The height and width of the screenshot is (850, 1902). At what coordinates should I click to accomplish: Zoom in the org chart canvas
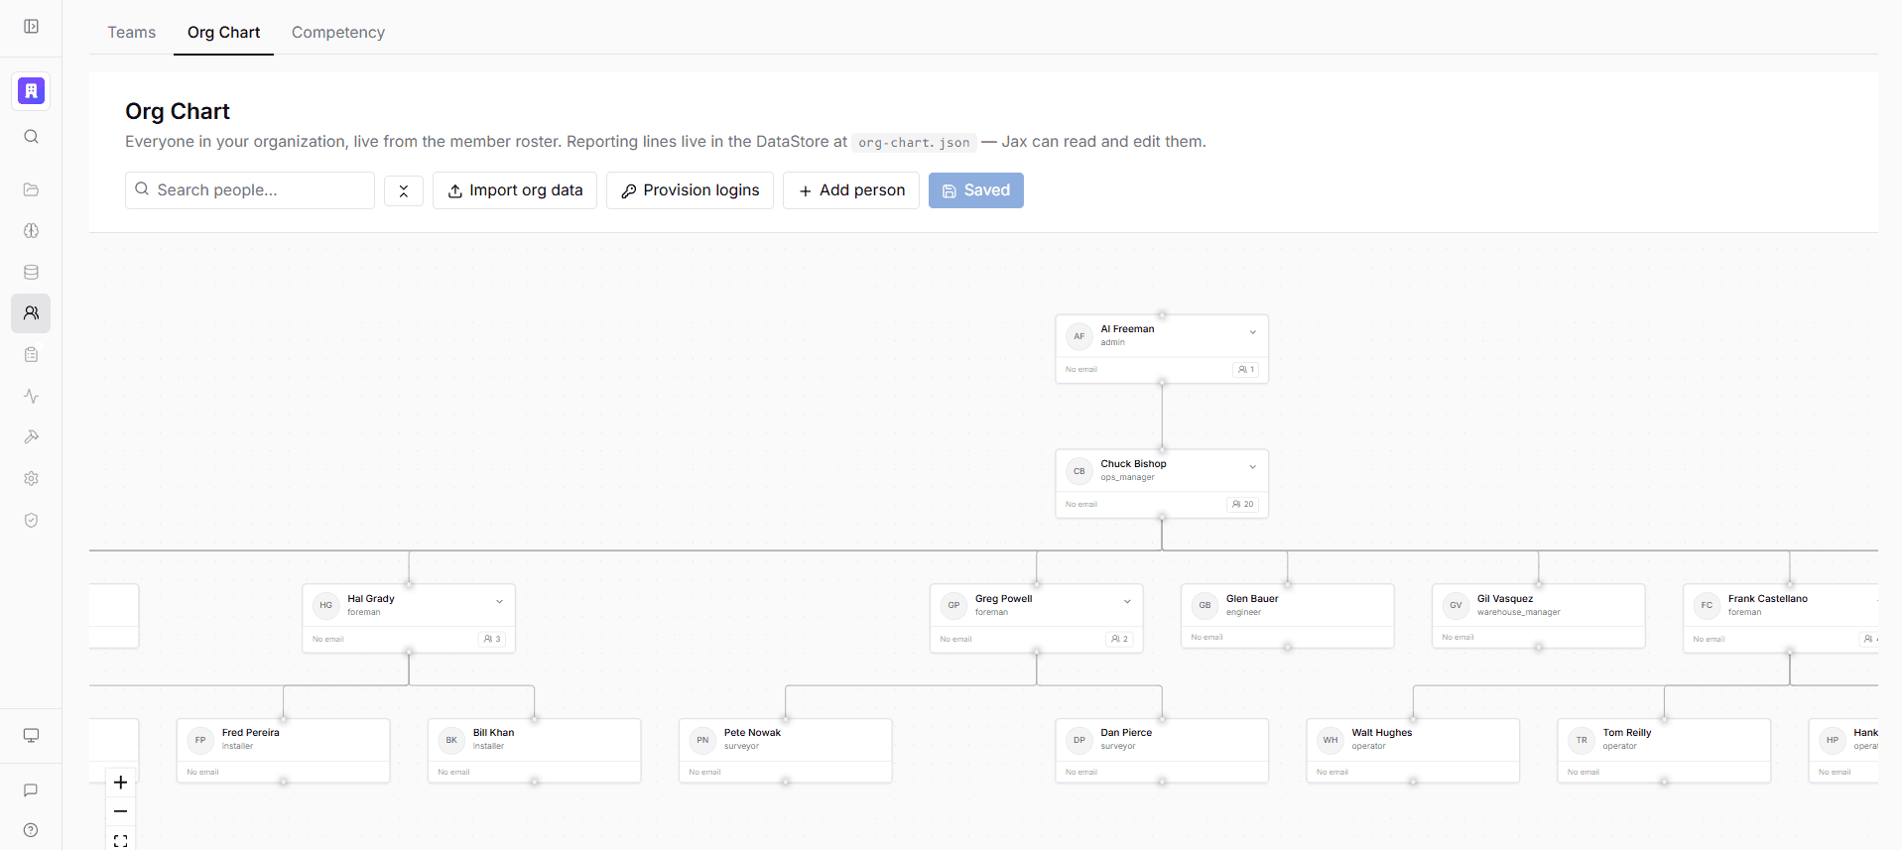point(120,783)
